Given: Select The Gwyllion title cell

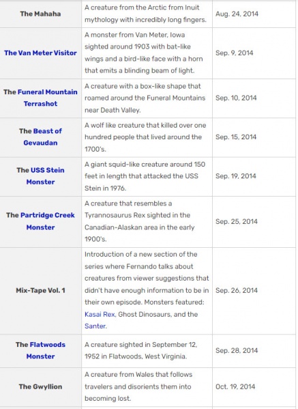Looking at the screenshot, I should [x=41, y=387].
